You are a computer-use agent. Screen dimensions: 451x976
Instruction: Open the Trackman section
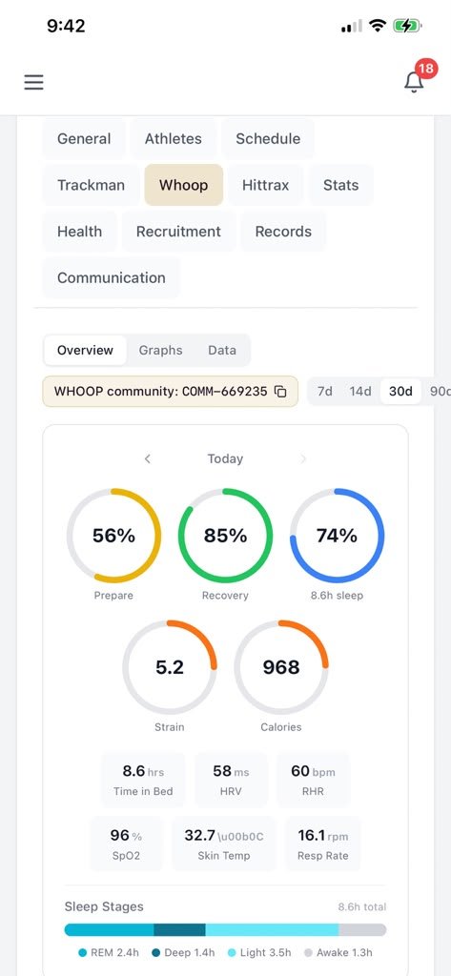[91, 185]
